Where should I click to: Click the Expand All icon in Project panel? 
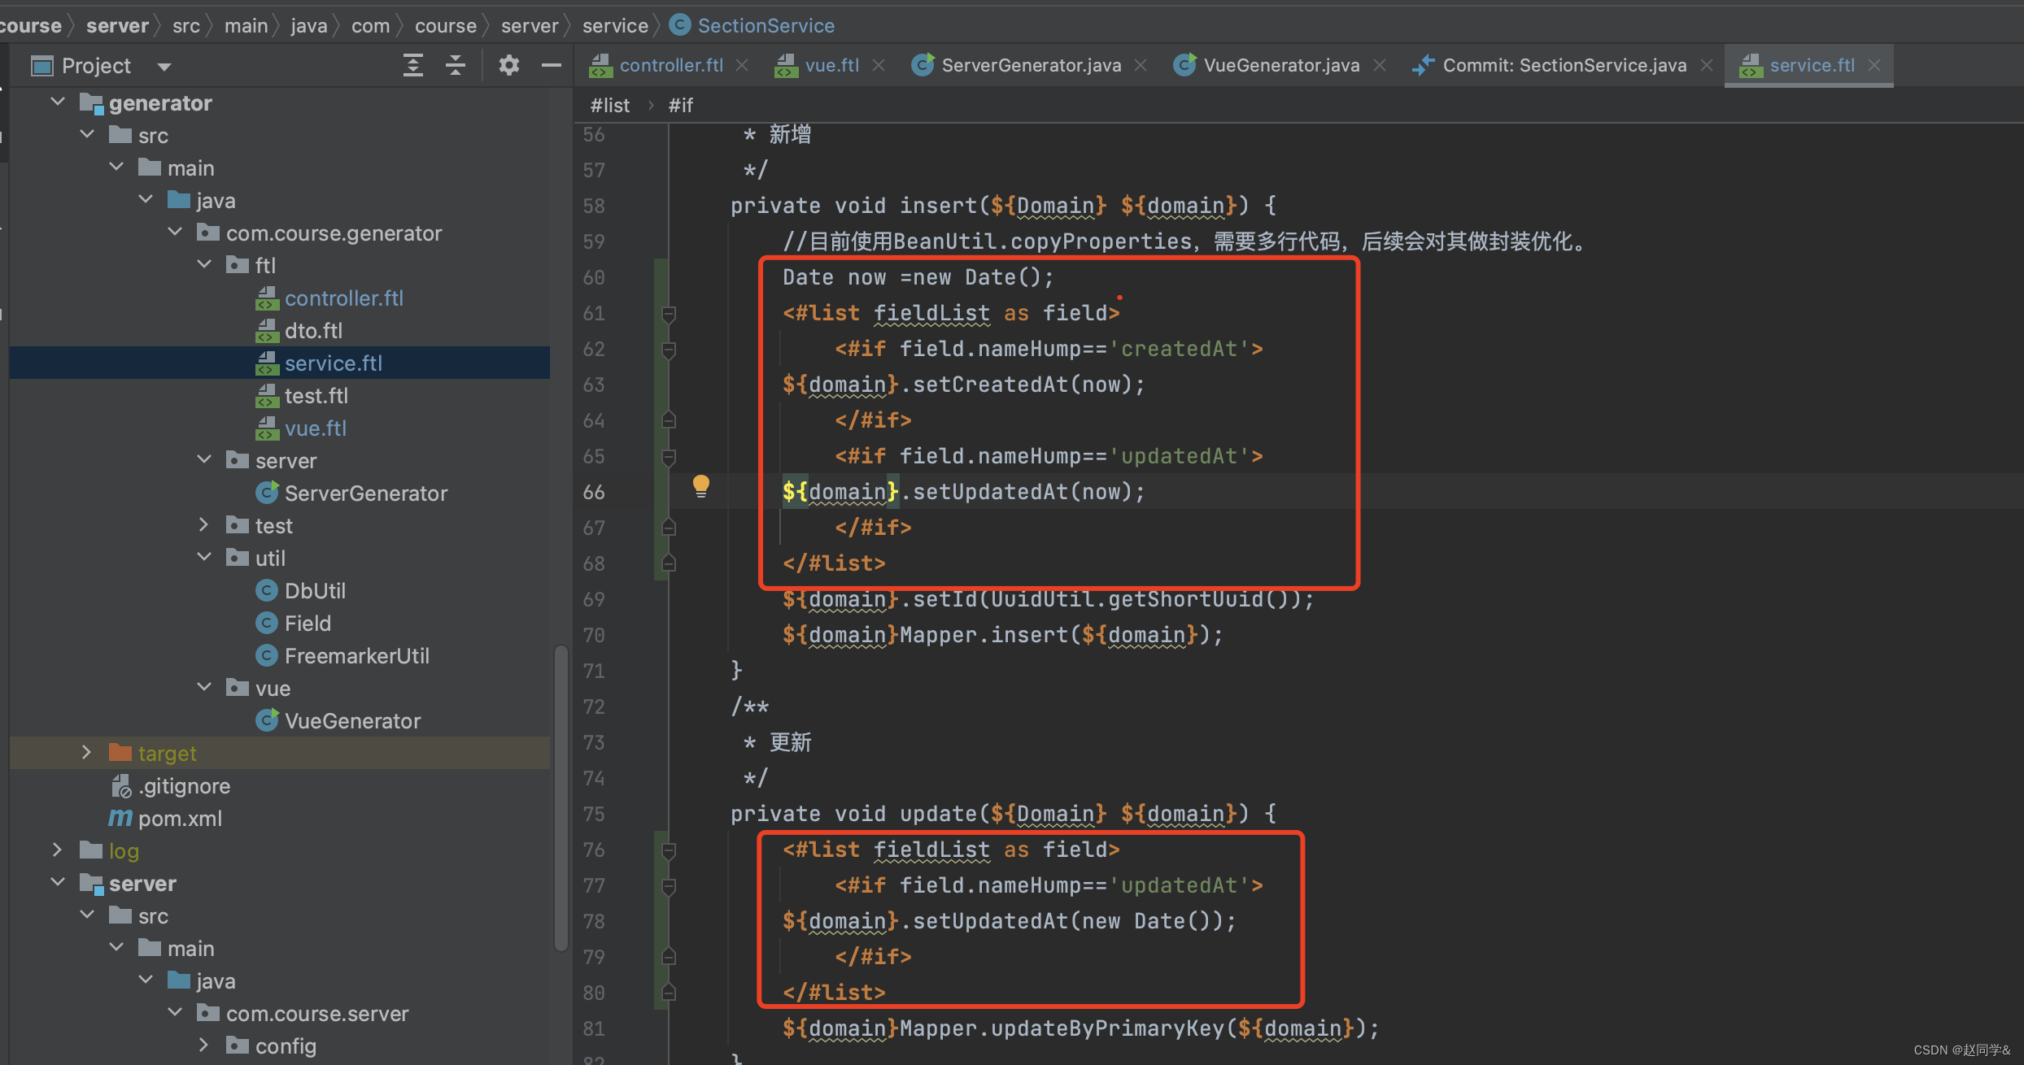tap(413, 65)
